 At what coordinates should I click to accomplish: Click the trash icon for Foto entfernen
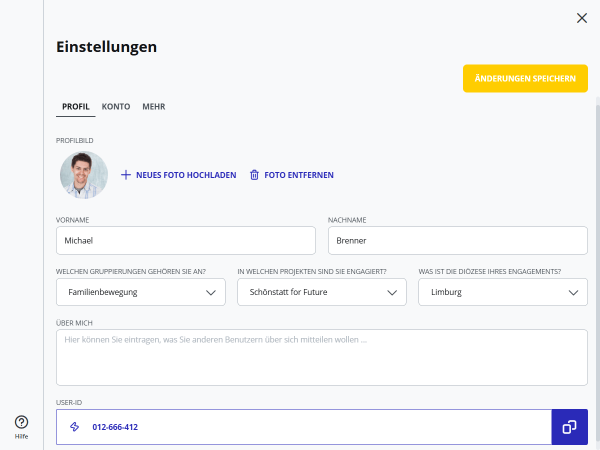coord(254,175)
